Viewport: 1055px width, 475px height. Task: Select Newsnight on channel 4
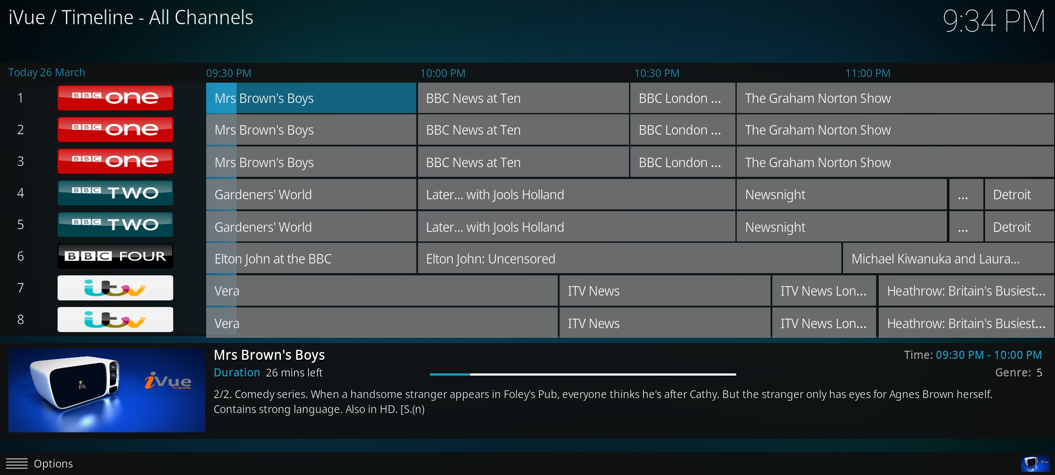point(842,194)
